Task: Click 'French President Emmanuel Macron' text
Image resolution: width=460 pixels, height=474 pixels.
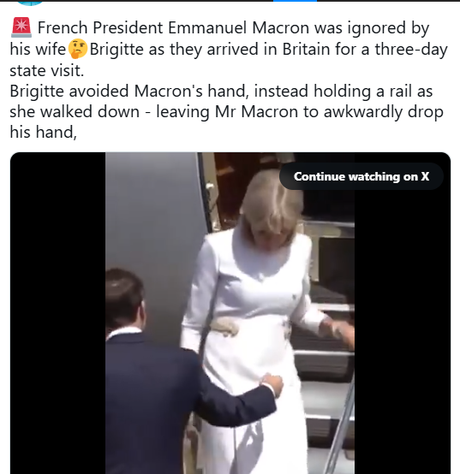Action: point(173,28)
